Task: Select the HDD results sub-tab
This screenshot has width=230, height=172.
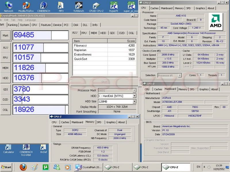Action: [103, 33]
